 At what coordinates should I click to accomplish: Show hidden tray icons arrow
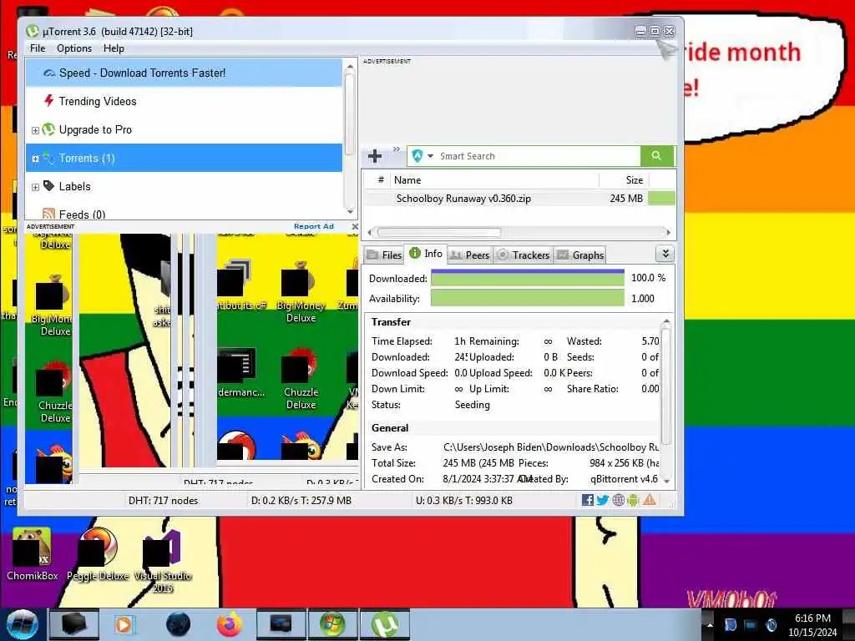tap(710, 625)
